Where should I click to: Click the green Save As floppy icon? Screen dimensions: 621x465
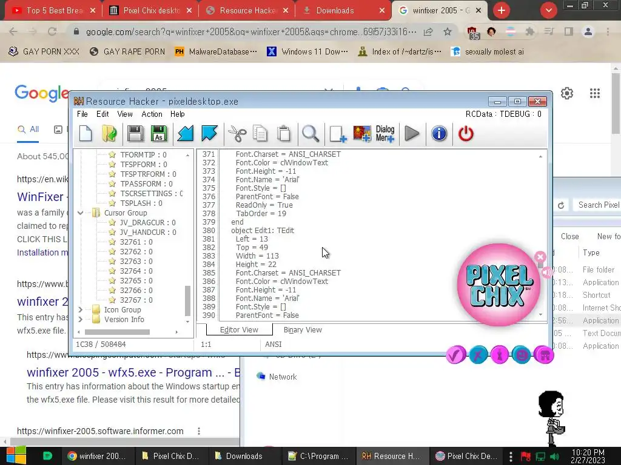pos(159,134)
